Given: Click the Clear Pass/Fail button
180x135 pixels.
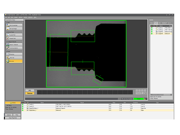Looking at the screenshot, I should [13, 118].
